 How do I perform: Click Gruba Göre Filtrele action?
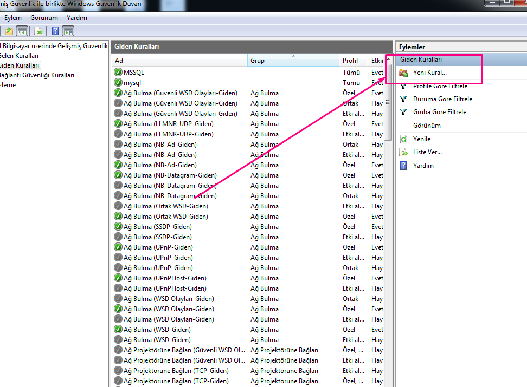[440, 112]
